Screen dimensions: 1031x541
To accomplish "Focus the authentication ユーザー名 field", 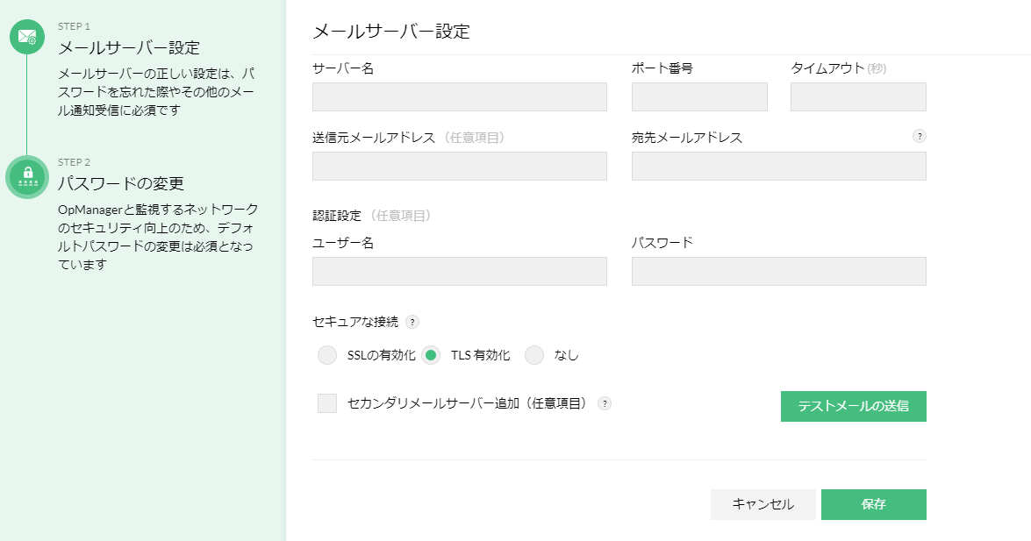I will [459, 271].
